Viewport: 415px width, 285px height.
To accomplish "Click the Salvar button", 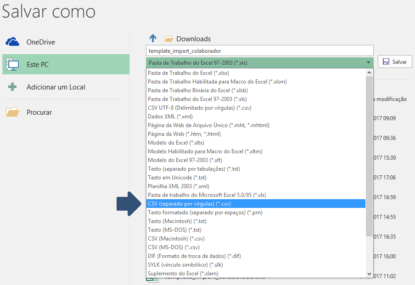I will click(x=395, y=61).
